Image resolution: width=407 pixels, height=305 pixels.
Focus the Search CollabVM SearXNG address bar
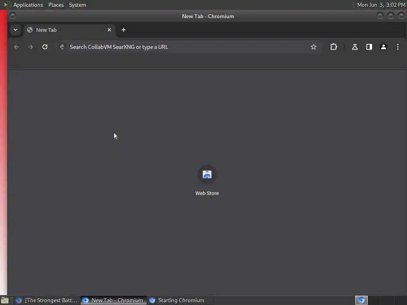coord(189,47)
